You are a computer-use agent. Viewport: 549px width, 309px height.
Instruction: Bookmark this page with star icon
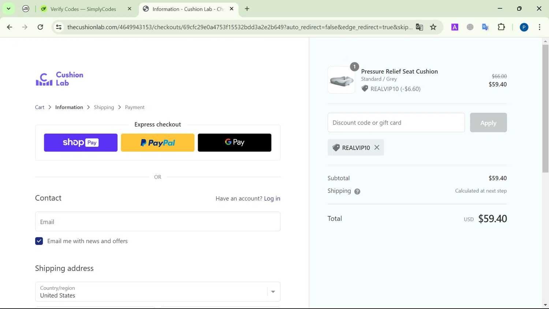click(433, 27)
